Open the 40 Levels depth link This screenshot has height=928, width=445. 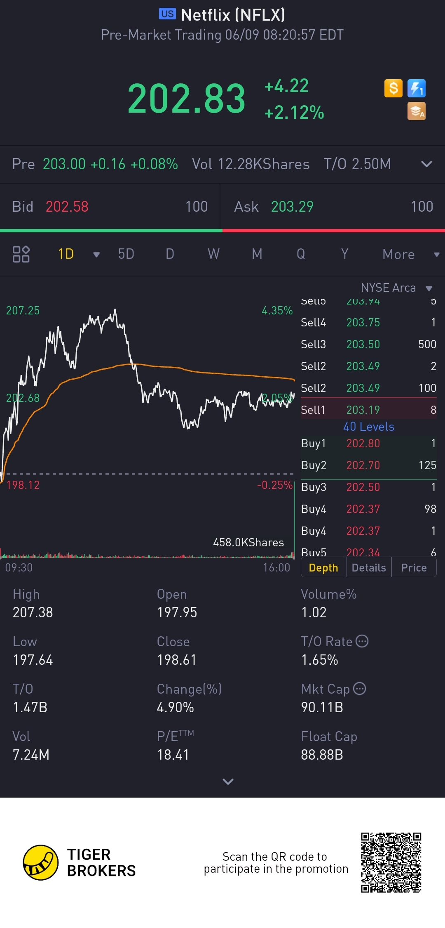[x=369, y=427]
